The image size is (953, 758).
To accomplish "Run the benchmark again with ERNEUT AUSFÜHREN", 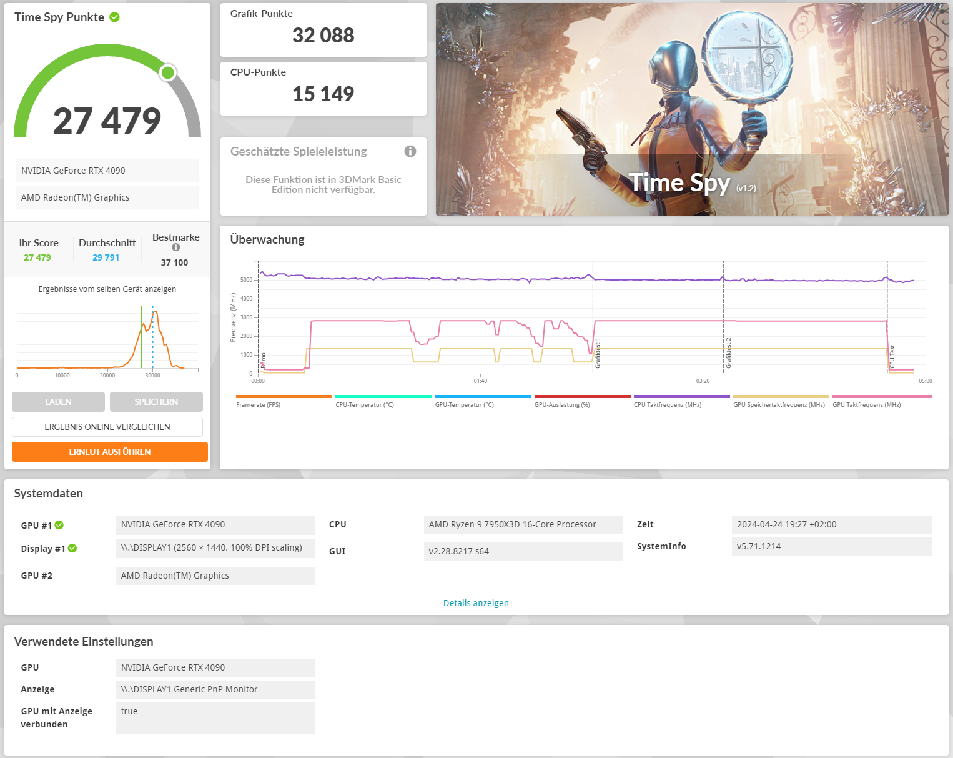I will point(110,452).
